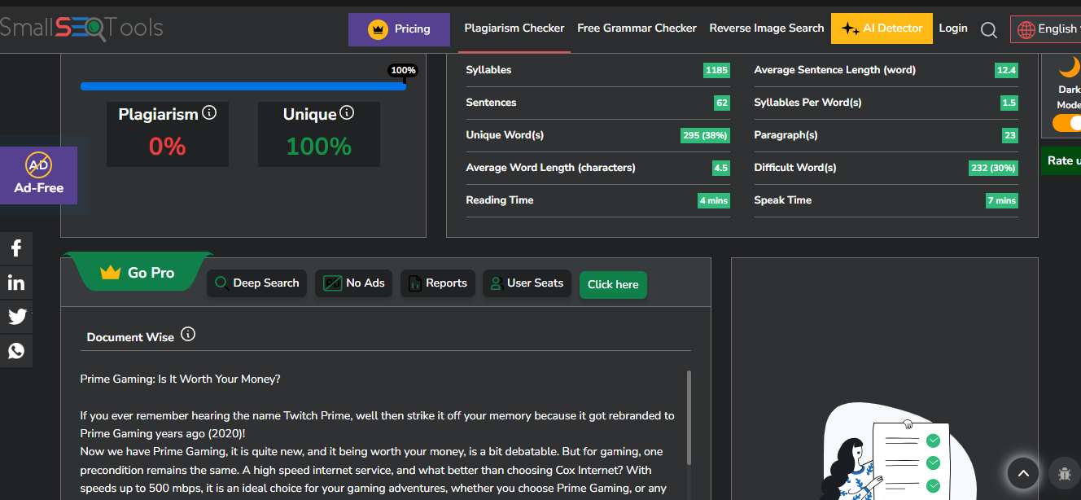Viewport: 1081px width, 500px height.
Task: Open the English language dropdown
Action: coord(1047,29)
